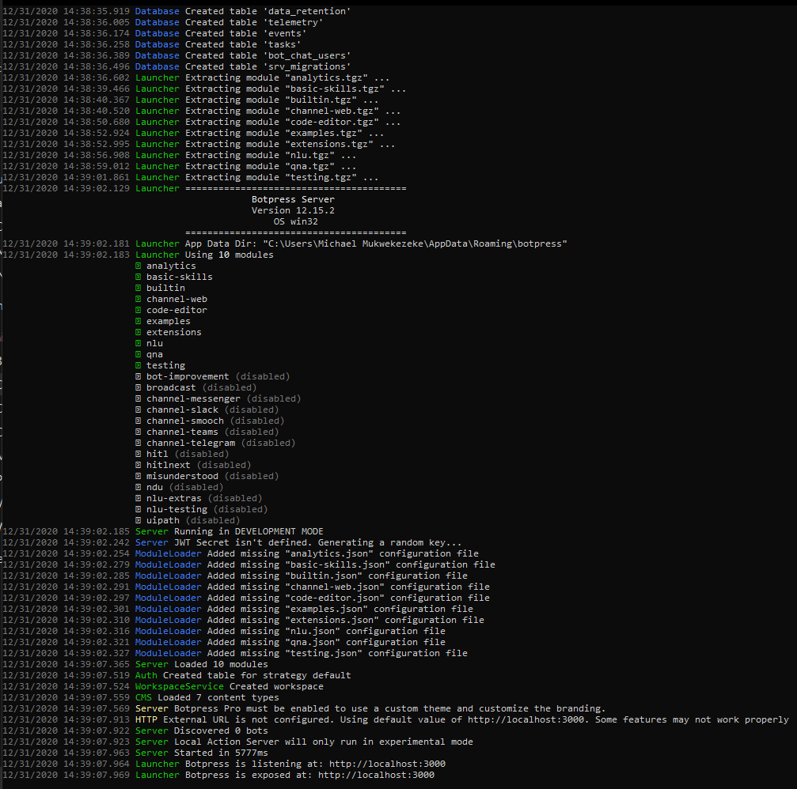Select the "Loaded 7 content types" message
This screenshot has height=789, width=797.
click(x=218, y=697)
